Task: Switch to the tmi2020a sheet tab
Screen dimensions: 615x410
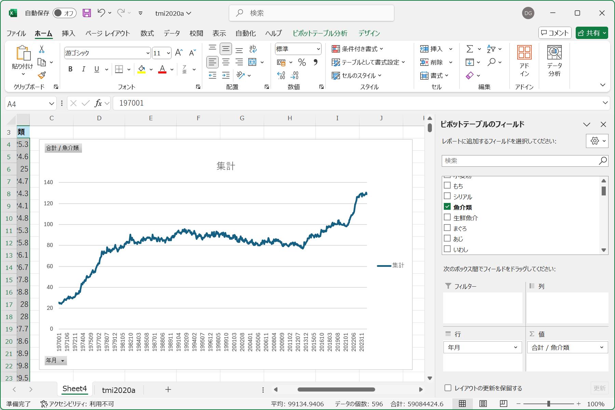Action: [x=119, y=390]
